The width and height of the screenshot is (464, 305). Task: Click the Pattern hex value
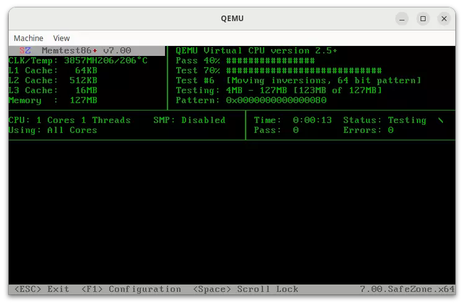click(x=276, y=100)
